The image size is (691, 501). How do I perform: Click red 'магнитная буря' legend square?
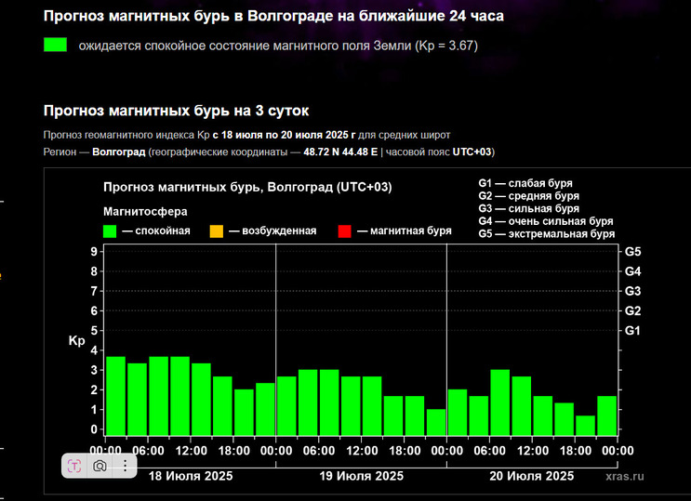point(344,231)
